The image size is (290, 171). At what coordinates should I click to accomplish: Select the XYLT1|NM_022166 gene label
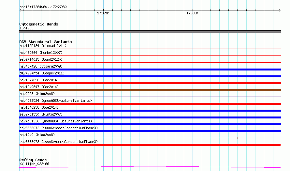34,164
